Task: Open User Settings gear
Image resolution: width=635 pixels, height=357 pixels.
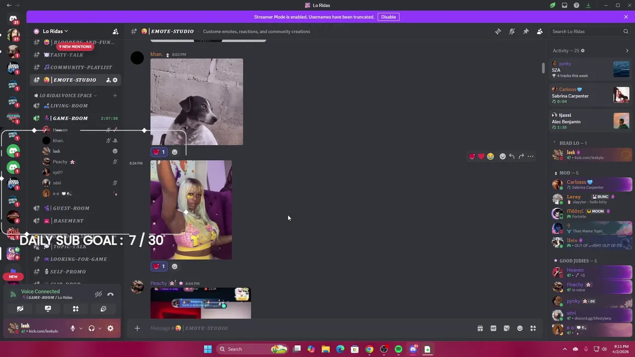Action: [x=110, y=328]
